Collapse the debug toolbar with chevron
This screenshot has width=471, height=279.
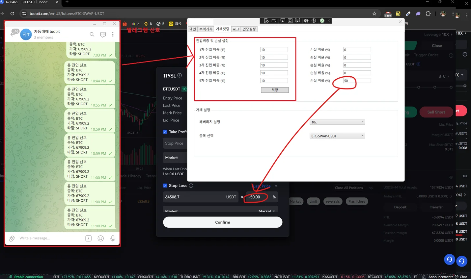(x=329, y=21)
